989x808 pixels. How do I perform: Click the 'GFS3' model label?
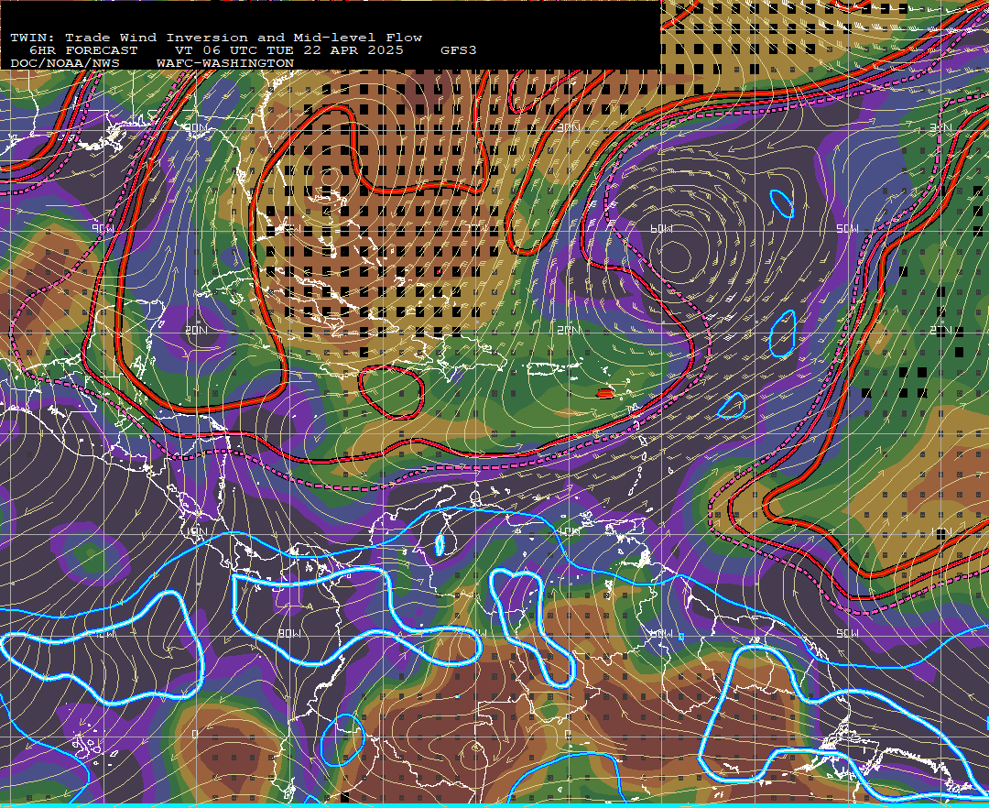coord(459,50)
